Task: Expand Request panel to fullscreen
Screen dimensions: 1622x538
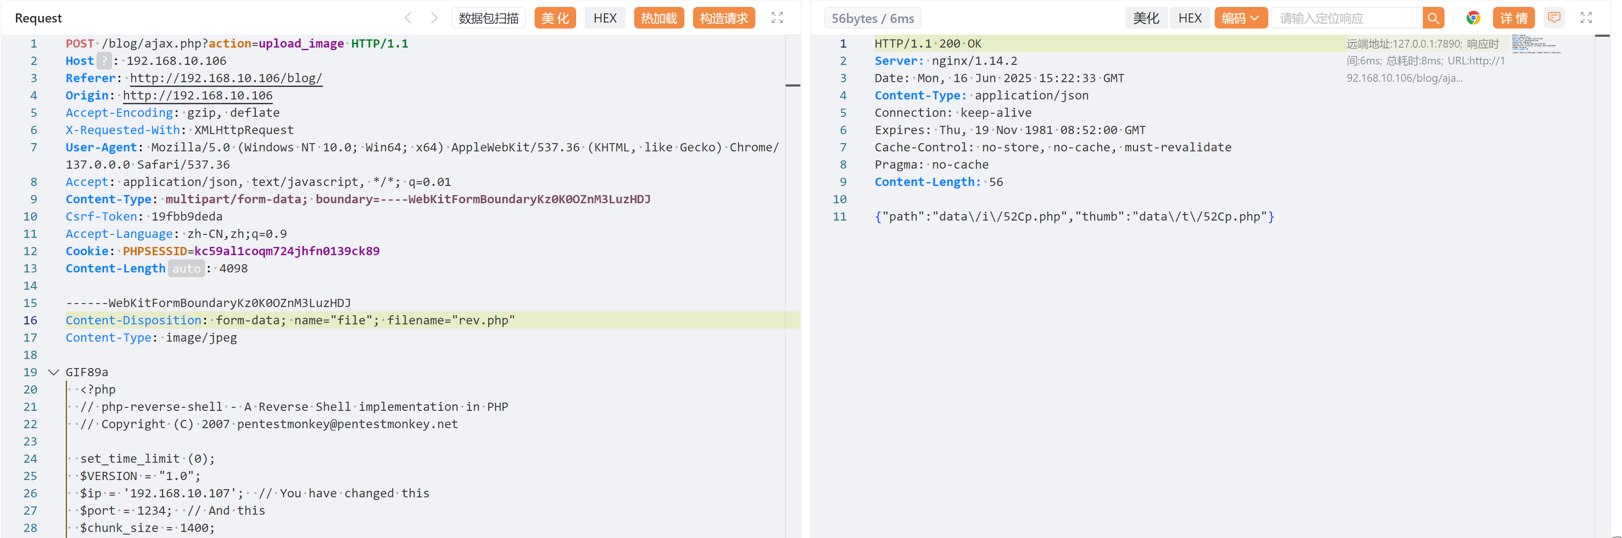Action: 777,18
